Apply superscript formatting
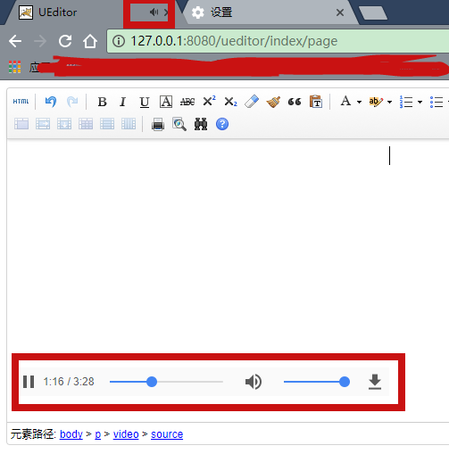The height and width of the screenshot is (454, 449). (209, 101)
